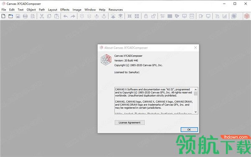Open the Effects menu
The image size is (251, 157).
(x=65, y=10)
